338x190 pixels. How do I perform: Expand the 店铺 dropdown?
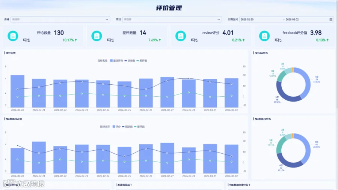click(60, 19)
